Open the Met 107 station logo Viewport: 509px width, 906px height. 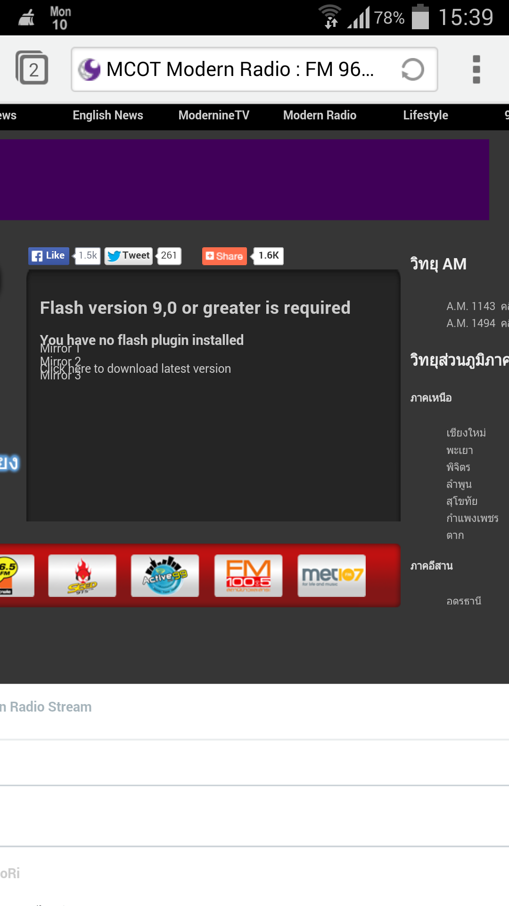(332, 576)
